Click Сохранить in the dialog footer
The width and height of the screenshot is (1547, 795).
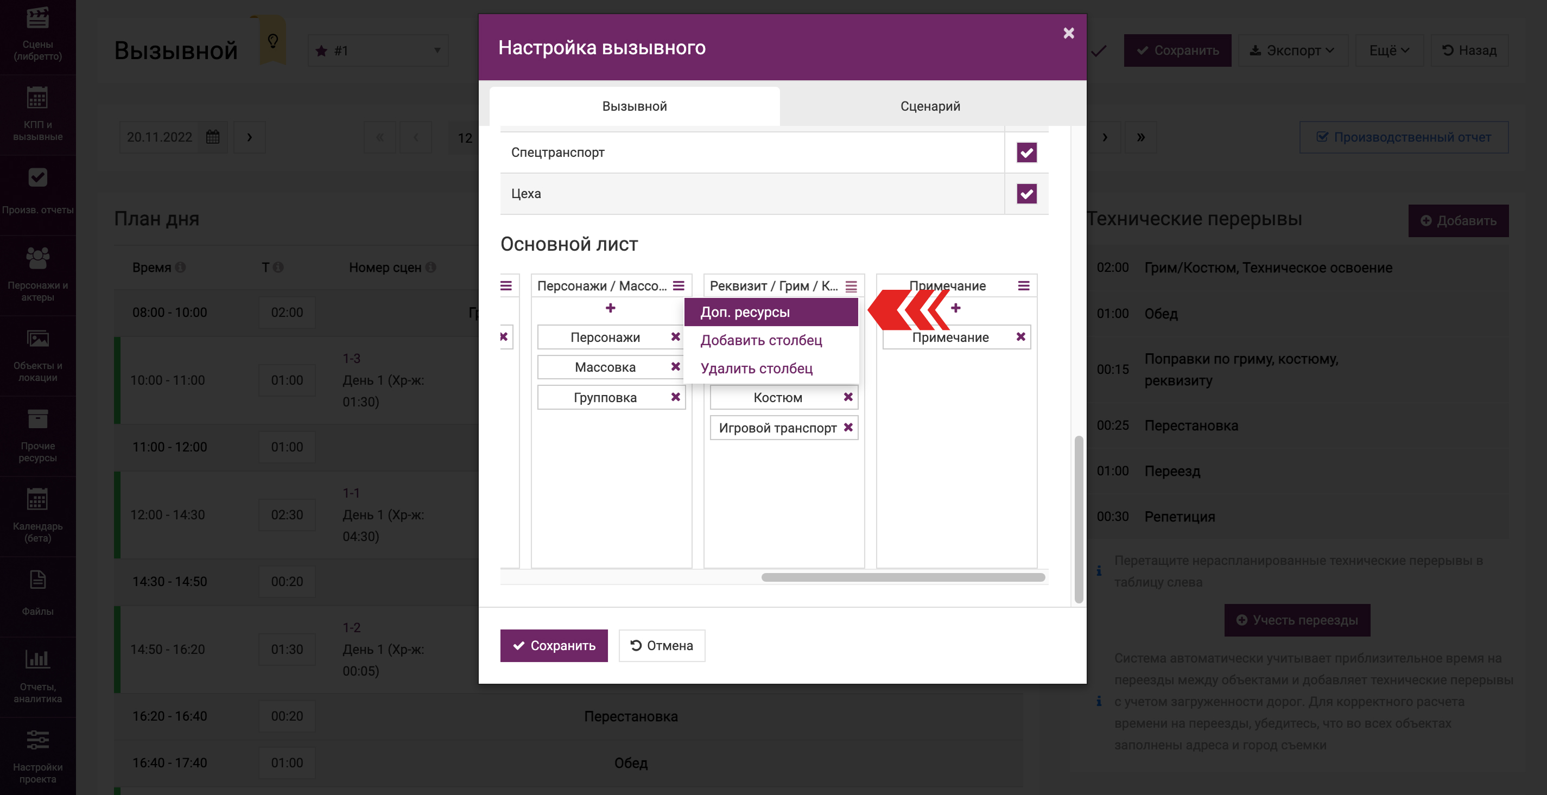click(x=554, y=645)
